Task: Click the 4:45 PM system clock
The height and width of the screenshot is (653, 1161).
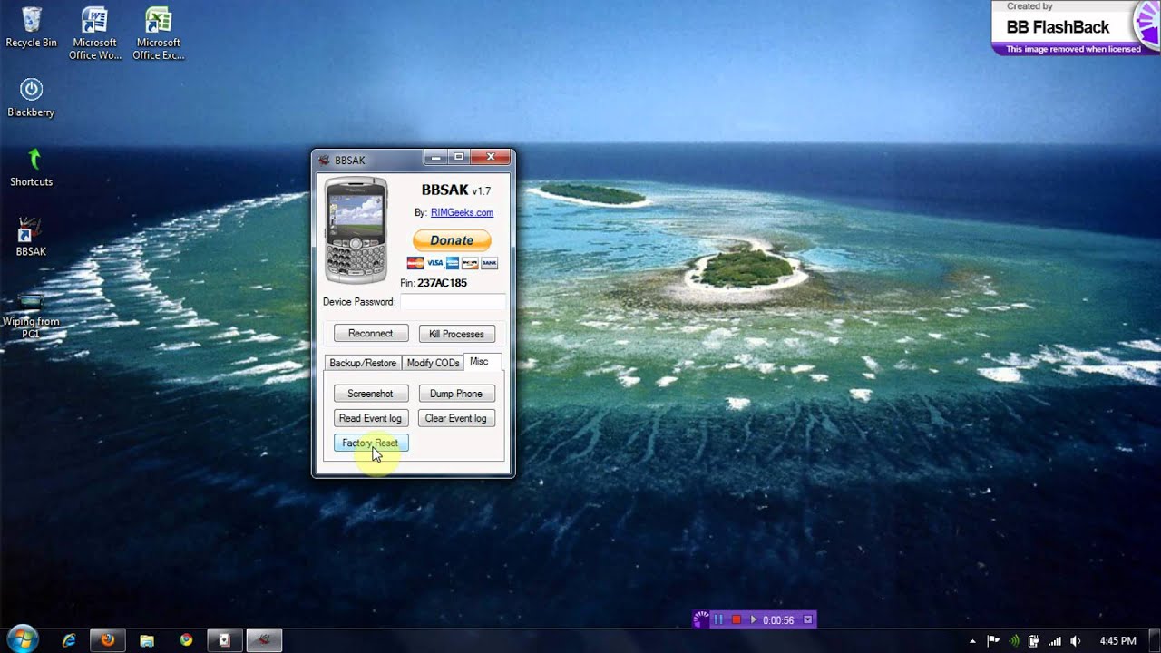Action: pos(1117,641)
